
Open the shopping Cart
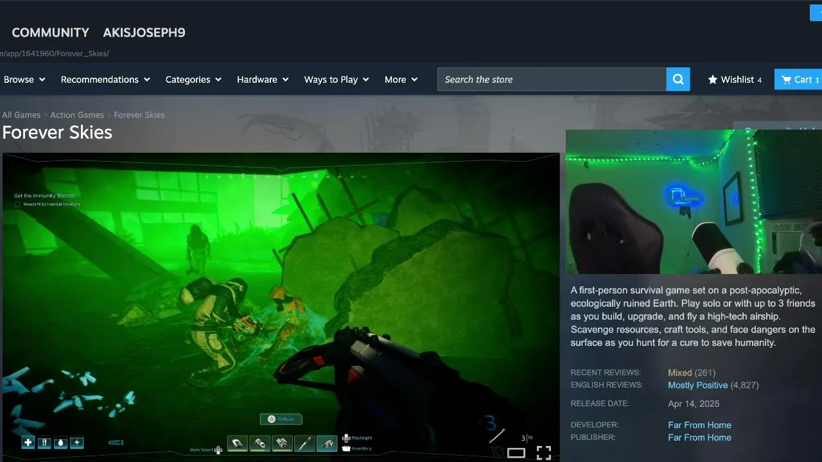(x=798, y=80)
